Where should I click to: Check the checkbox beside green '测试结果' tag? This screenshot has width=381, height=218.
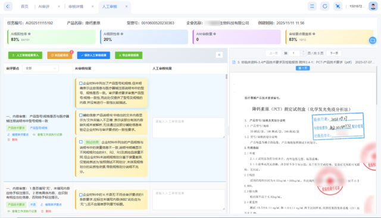pyautogui.click(x=81, y=142)
